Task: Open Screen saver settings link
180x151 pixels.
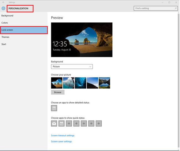Action: pos(61,142)
